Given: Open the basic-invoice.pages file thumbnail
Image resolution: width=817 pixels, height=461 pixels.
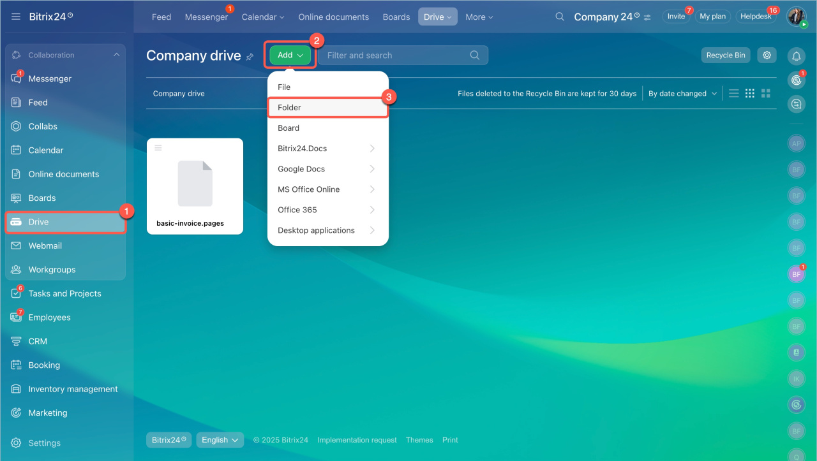Looking at the screenshot, I should 195,184.
